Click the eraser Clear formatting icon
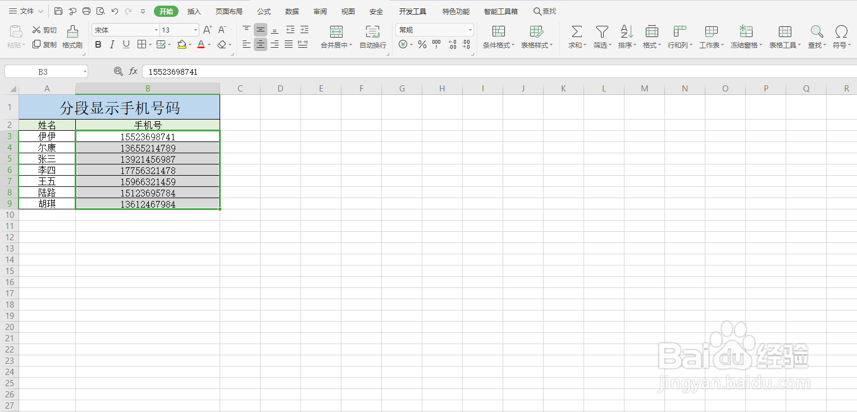857x412 pixels. [222, 44]
